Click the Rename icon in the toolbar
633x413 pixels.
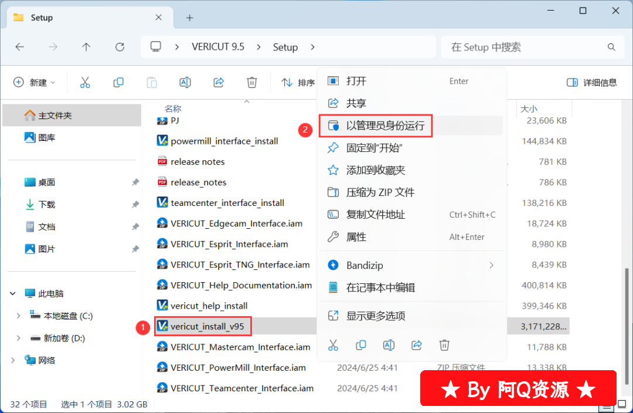click(185, 83)
